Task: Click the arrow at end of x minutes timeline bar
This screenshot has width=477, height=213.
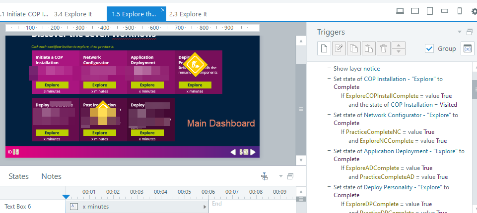Action: [204, 207]
